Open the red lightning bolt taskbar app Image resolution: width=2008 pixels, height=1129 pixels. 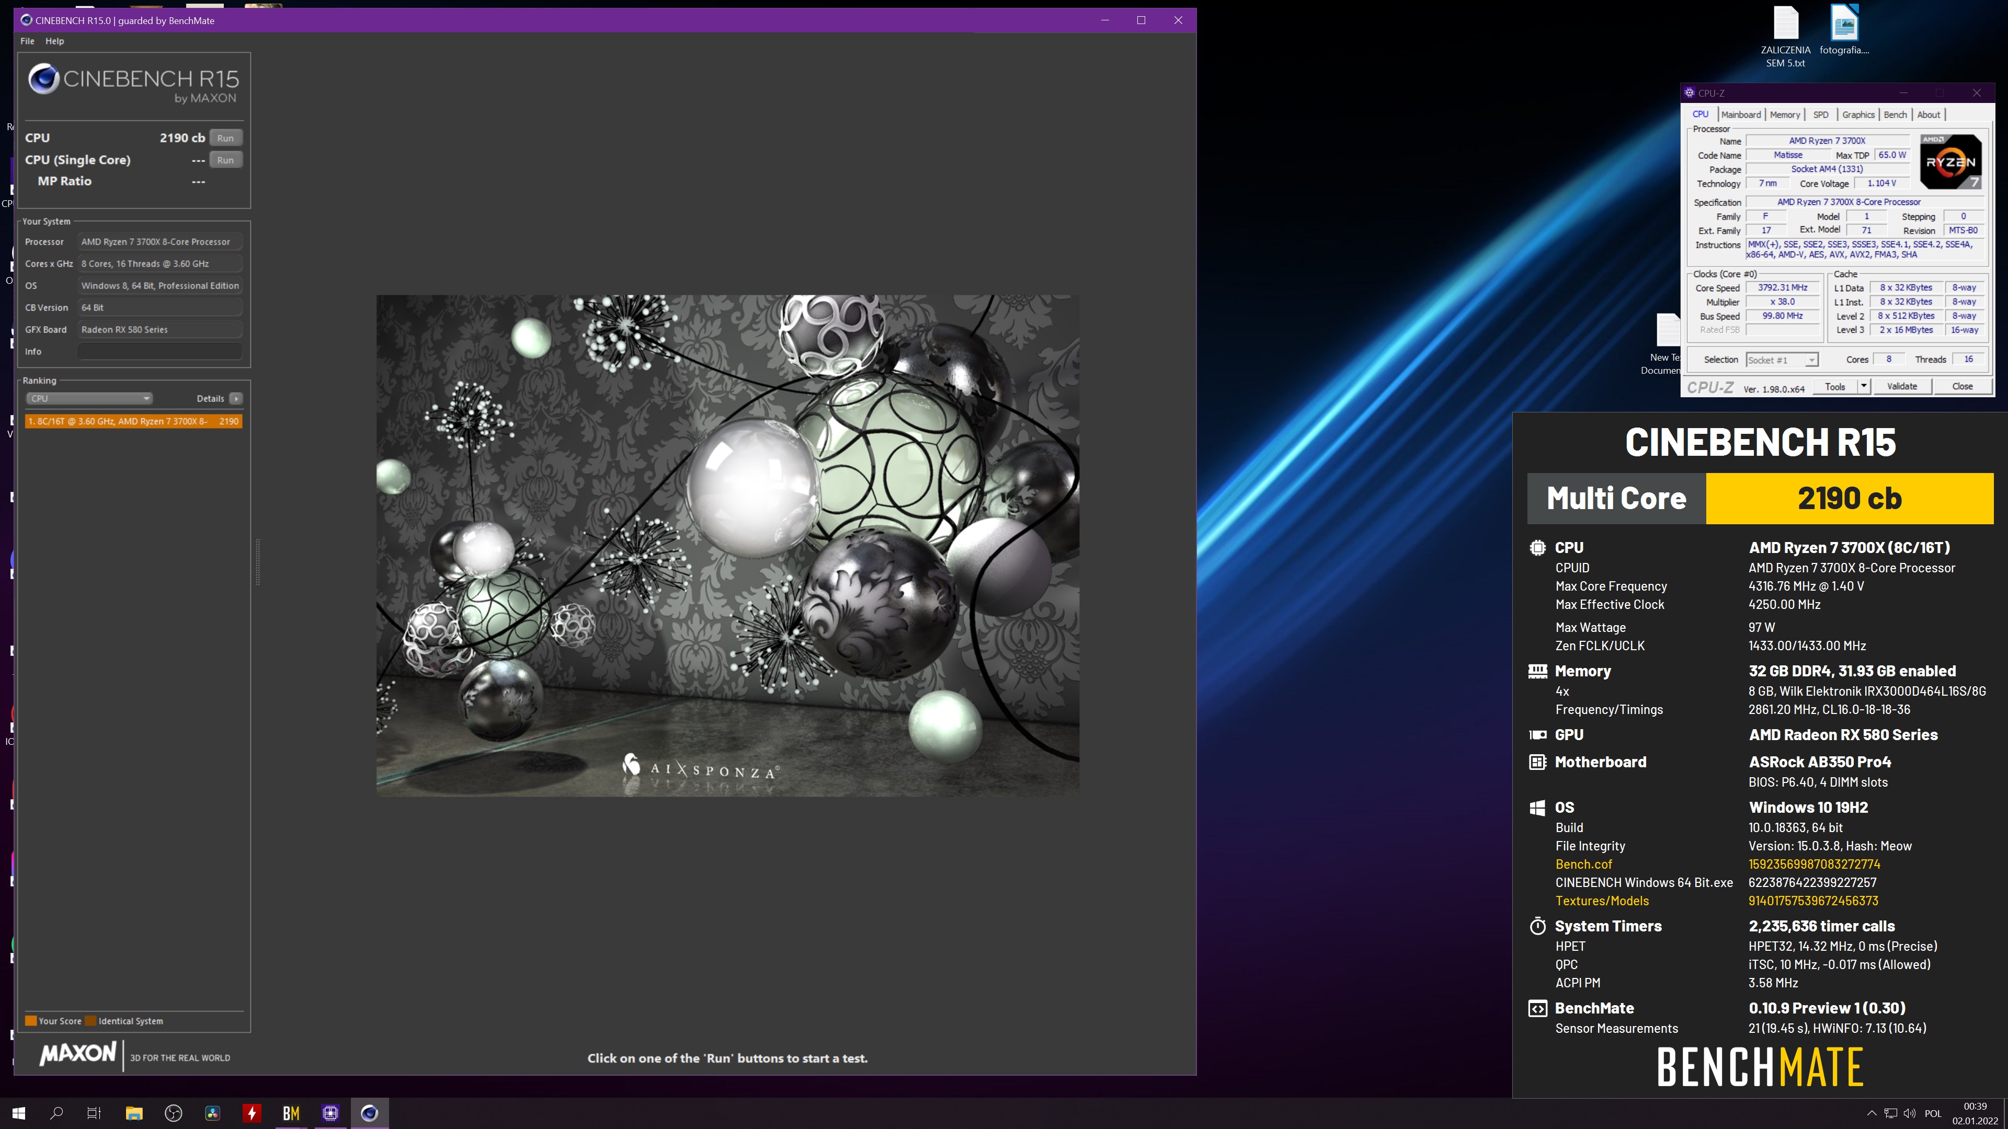pos(252,1113)
